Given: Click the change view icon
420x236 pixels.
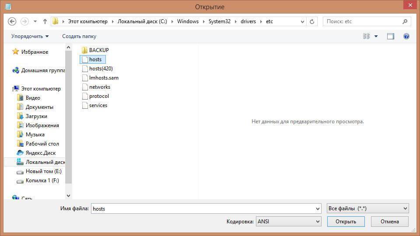Looking at the screenshot, I should [x=367, y=36].
